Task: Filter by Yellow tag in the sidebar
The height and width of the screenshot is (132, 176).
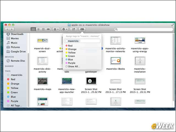Action: coord(13,88)
